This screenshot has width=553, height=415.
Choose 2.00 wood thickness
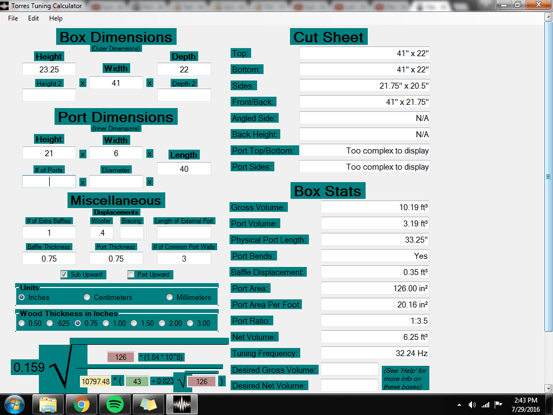[x=162, y=323]
